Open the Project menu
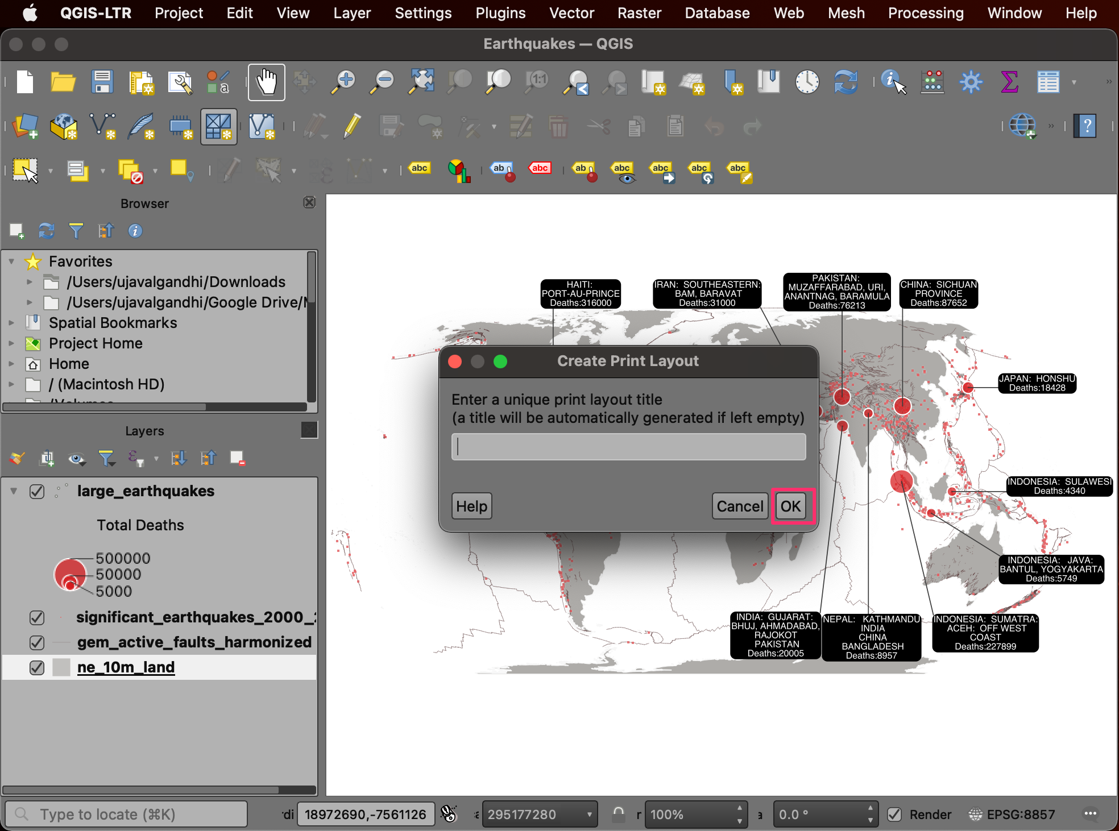Image resolution: width=1119 pixels, height=831 pixels. pyautogui.click(x=179, y=13)
